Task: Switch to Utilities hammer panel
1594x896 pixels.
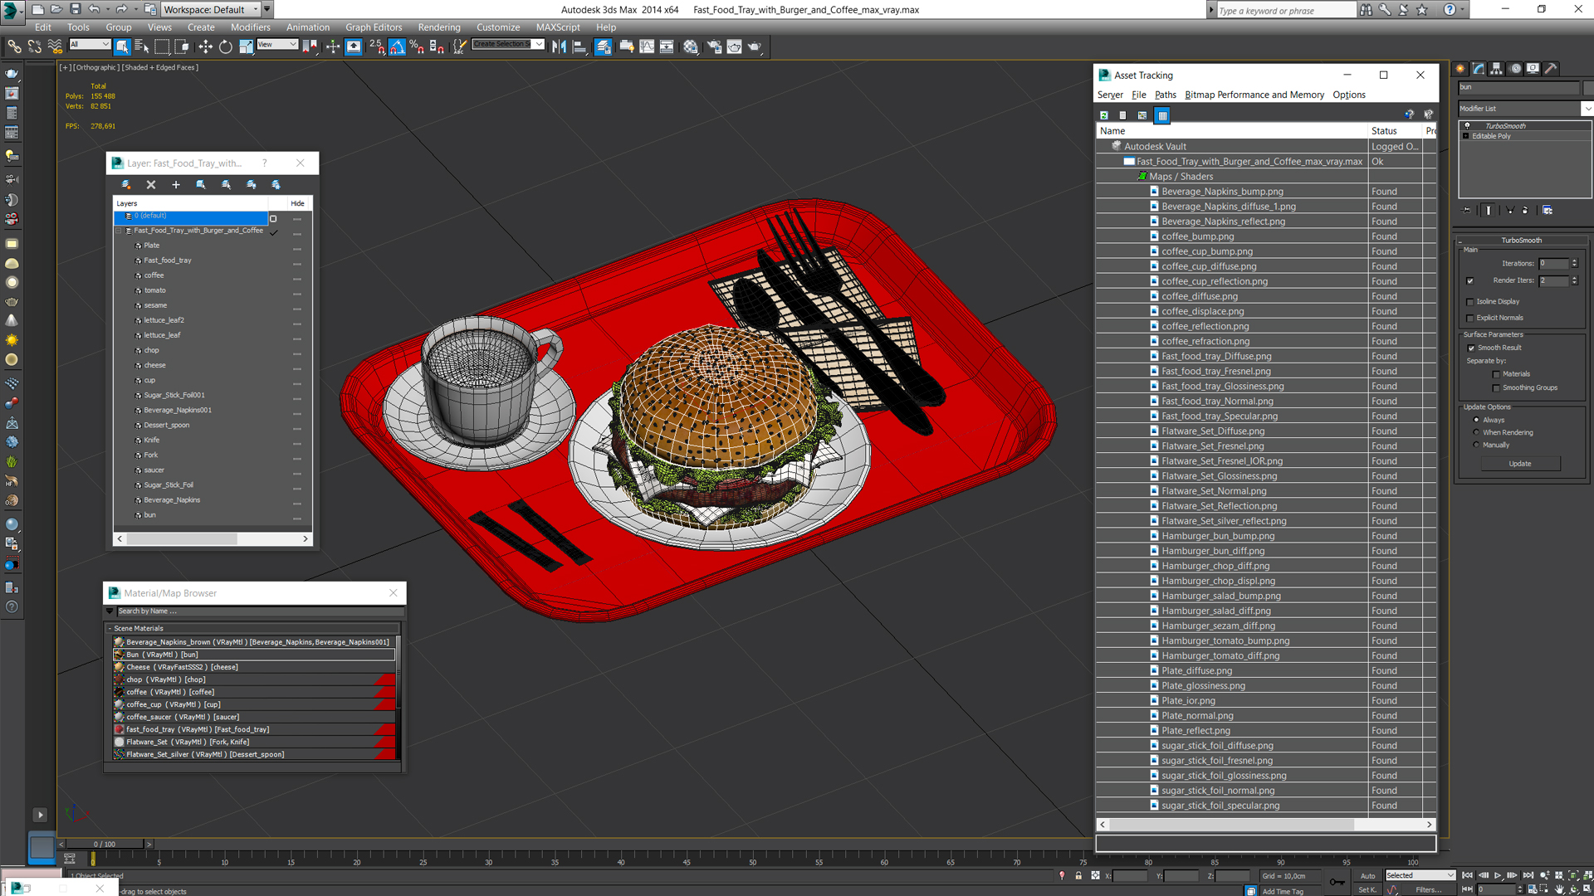Action: pos(1551,69)
